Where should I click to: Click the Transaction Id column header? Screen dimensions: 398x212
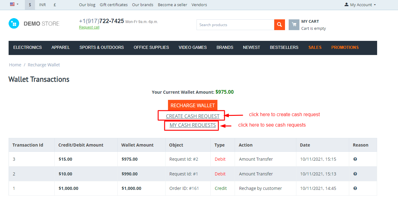[x=28, y=145]
